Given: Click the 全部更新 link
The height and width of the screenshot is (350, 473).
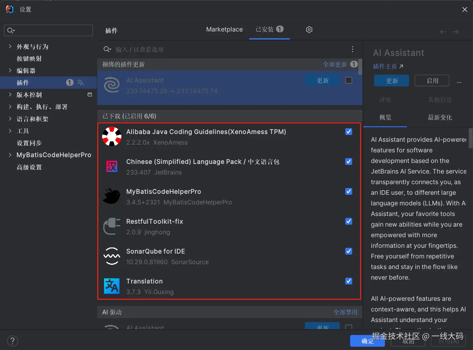Looking at the screenshot, I should (335, 64).
